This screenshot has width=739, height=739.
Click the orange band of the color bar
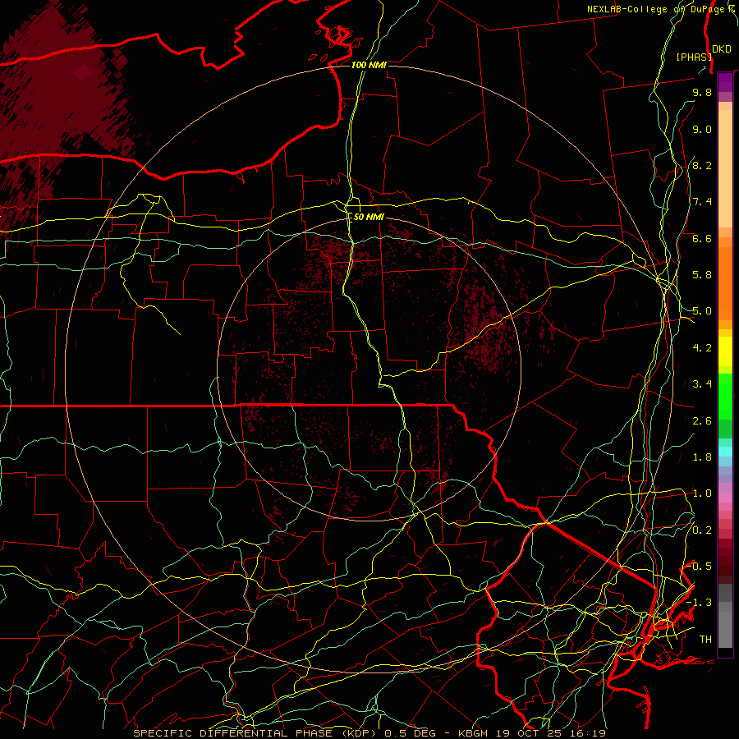click(x=725, y=282)
